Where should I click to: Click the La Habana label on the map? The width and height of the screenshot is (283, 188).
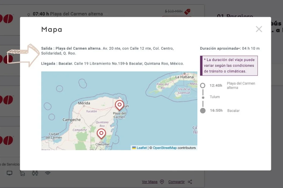point(184,77)
